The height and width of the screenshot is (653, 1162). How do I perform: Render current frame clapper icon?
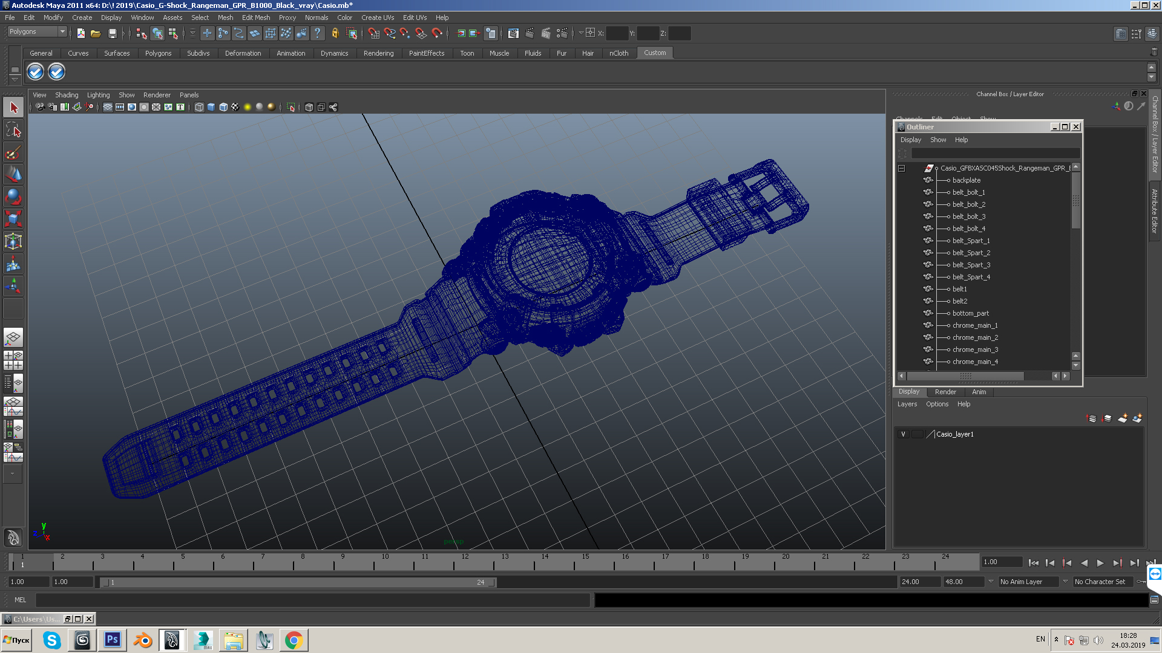pyautogui.click(x=530, y=33)
